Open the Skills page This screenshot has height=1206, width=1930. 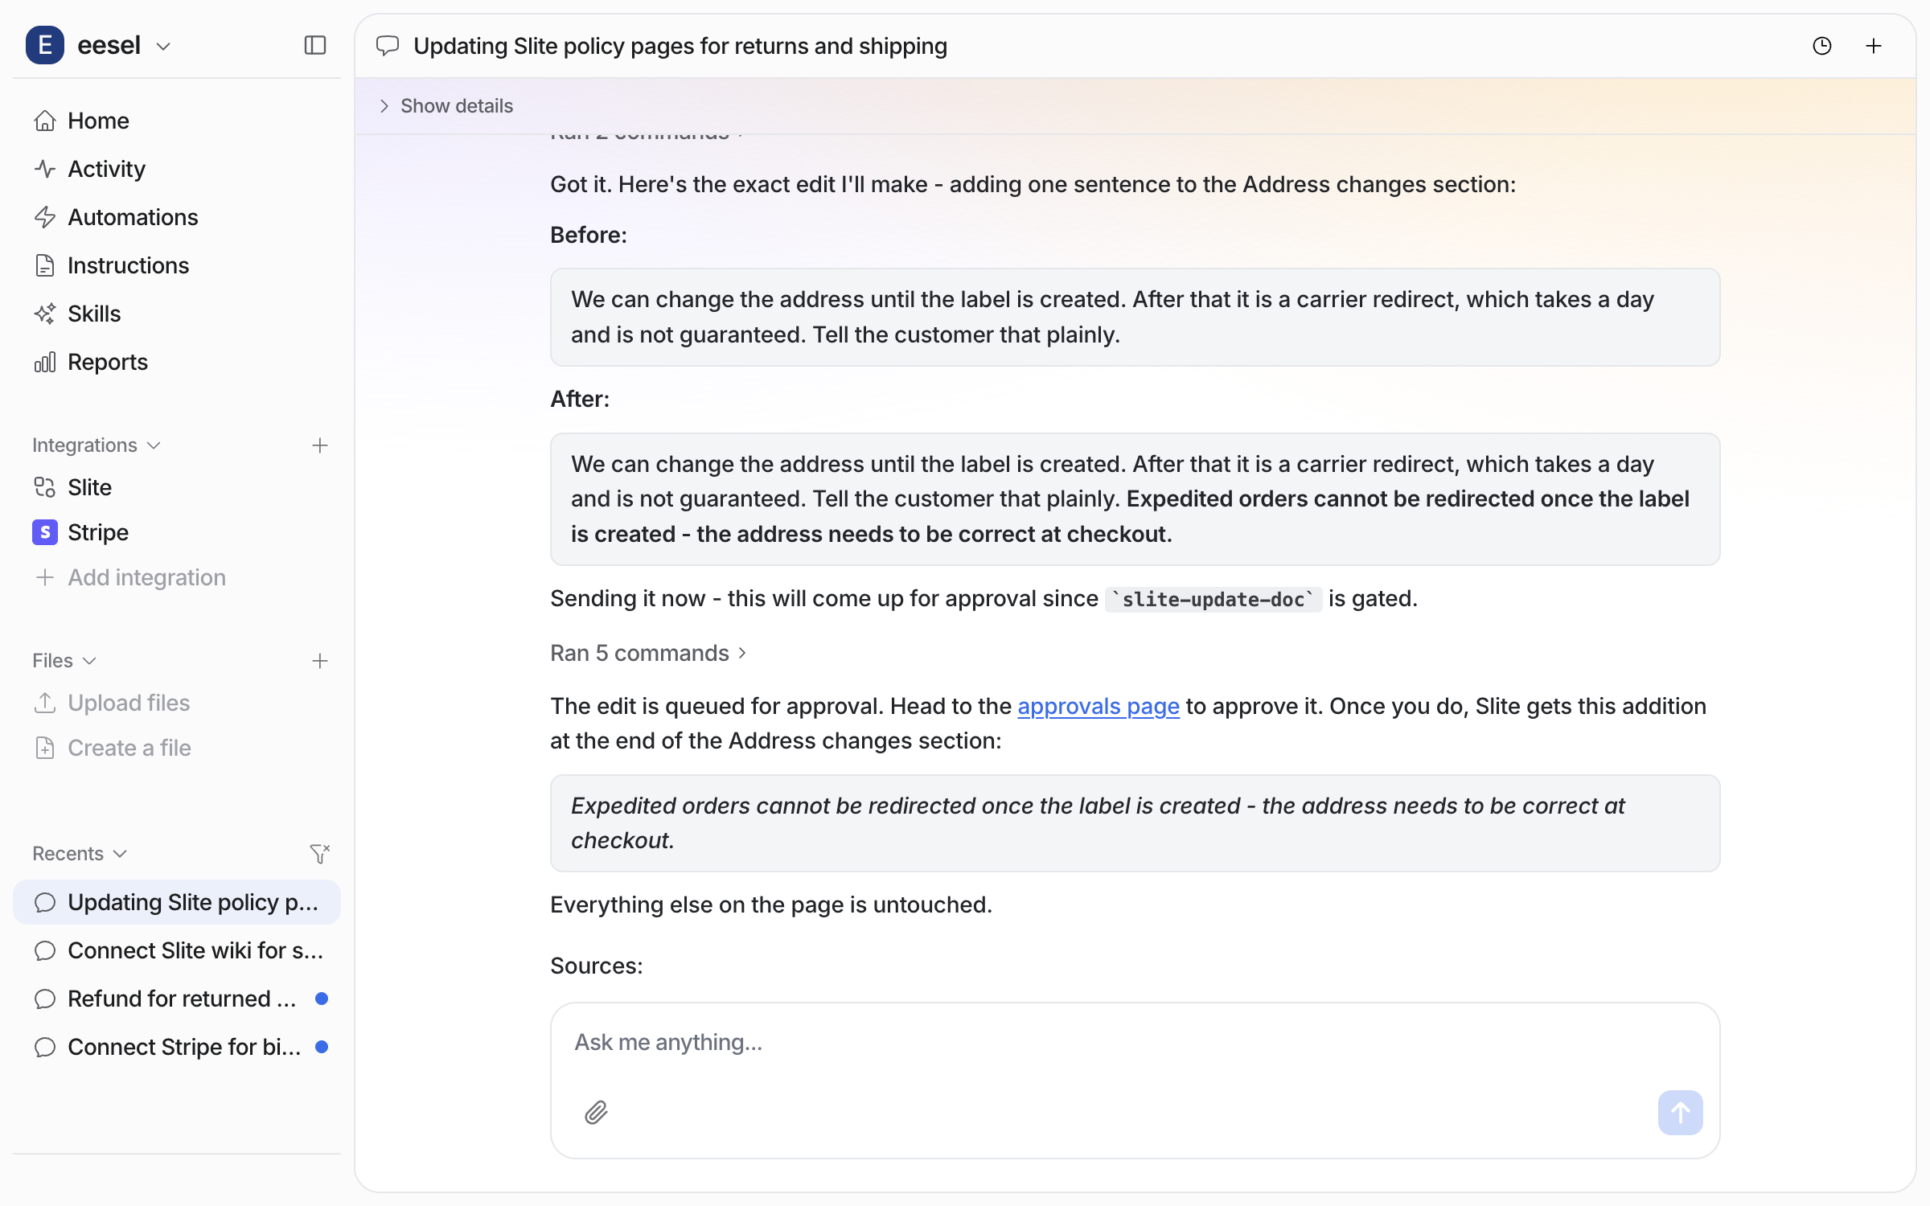(x=177, y=314)
